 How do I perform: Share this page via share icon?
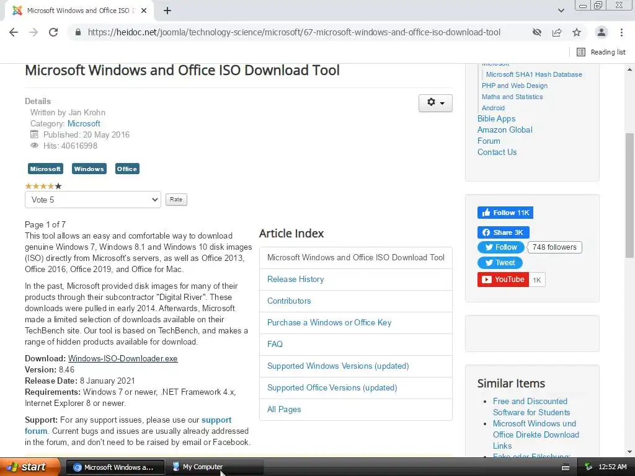pos(557,32)
